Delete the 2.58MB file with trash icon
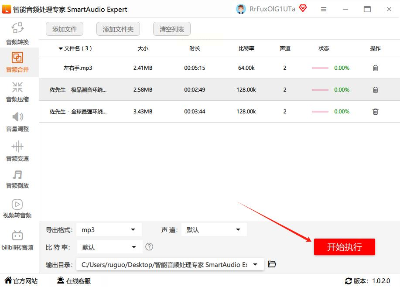This screenshot has width=400, height=287. point(375,90)
